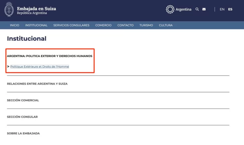Expand the Sección Comercial section
Image resolution: width=244 pixels, height=145 pixels.
click(23, 100)
